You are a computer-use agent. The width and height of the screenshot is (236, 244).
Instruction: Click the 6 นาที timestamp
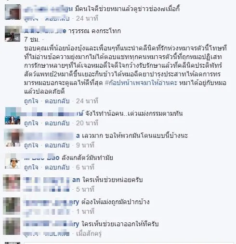pos(85,167)
